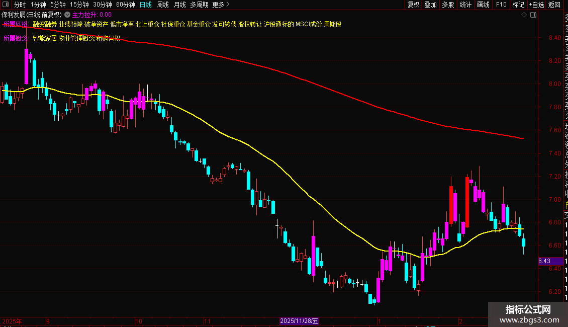This screenshot has height=327, width=568.
Task: Click the 主力拉升: 0.00 indicator label
Action: pos(92,15)
